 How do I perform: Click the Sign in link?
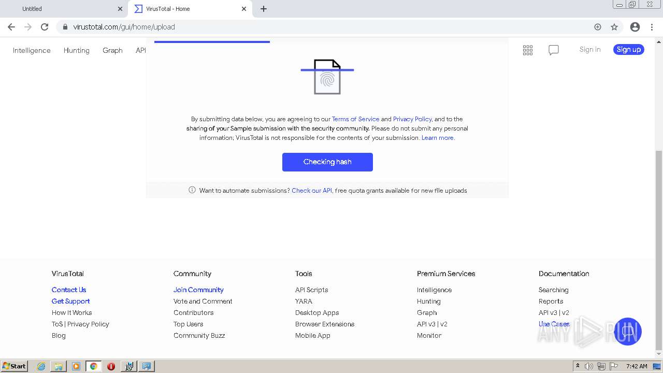(x=590, y=50)
